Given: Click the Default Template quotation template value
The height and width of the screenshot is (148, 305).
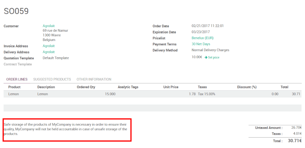Looking at the screenshot, I should pos(56,58).
